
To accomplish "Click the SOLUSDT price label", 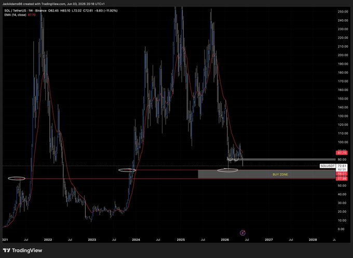I will click(x=328, y=166).
